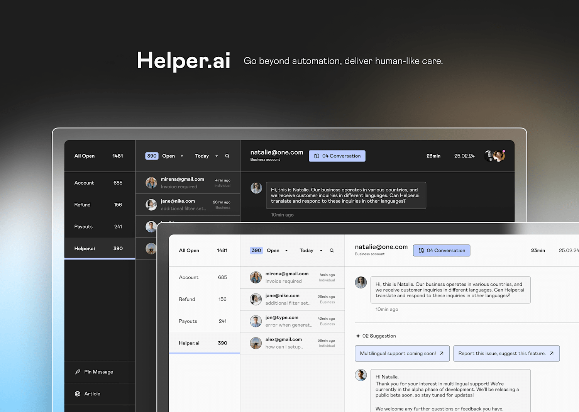Click Report this issue, suggest this feature
Viewport: 579px width, 412px height.
(x=506, y=353)
